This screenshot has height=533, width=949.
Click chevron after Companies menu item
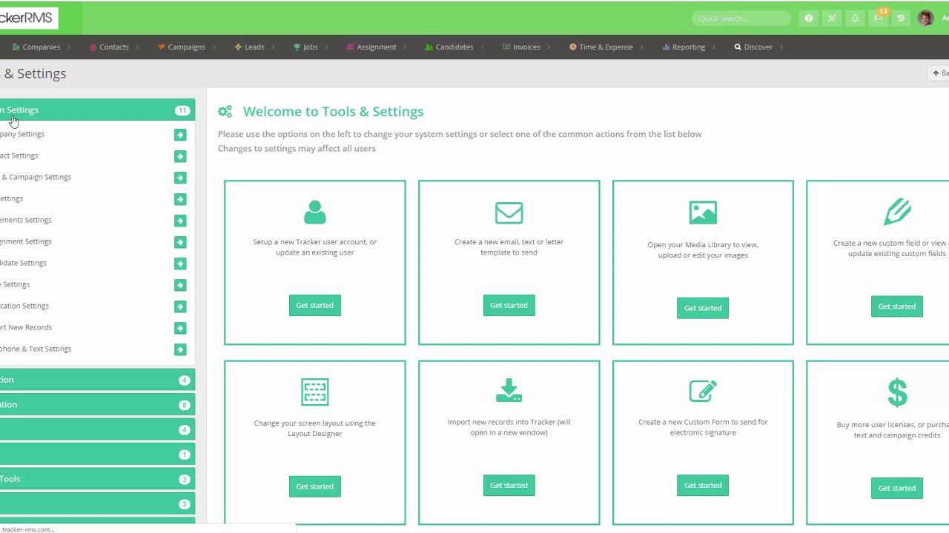[69, 47]
